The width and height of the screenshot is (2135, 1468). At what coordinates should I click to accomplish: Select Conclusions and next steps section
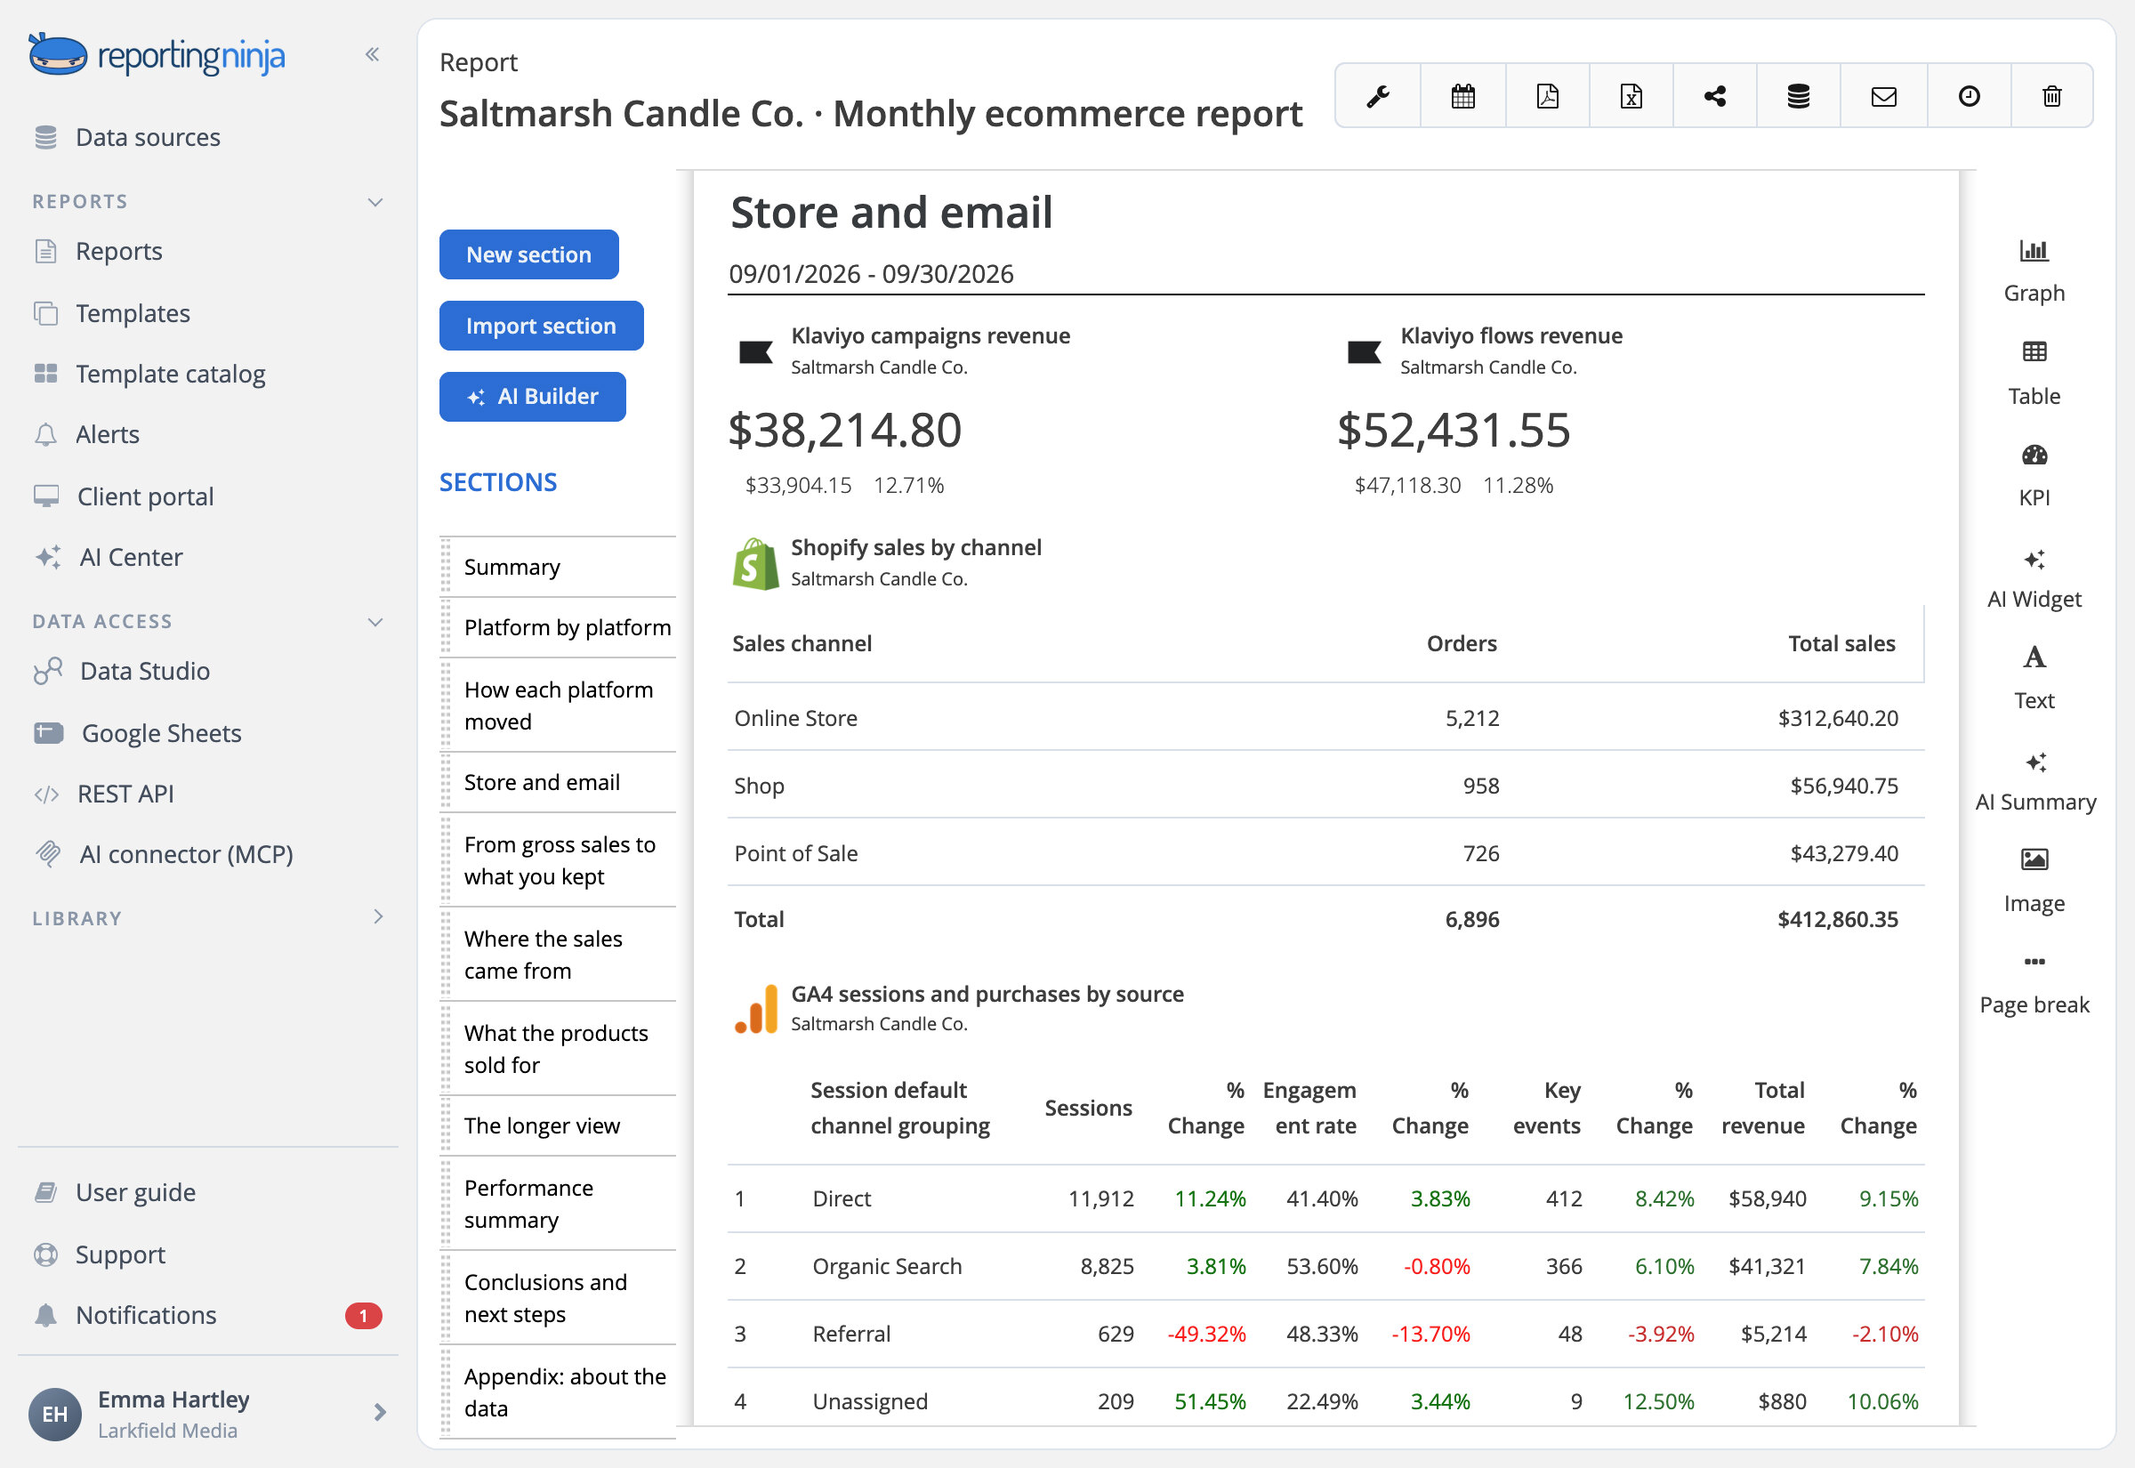point(559,1298)
